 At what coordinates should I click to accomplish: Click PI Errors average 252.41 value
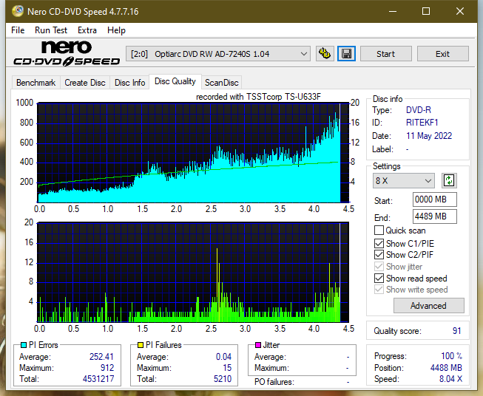click(101, 357)
